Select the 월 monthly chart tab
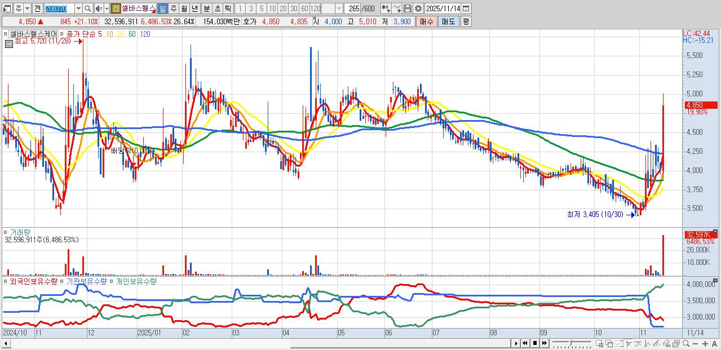The image size is (721, 350). (x=184, y=8)
